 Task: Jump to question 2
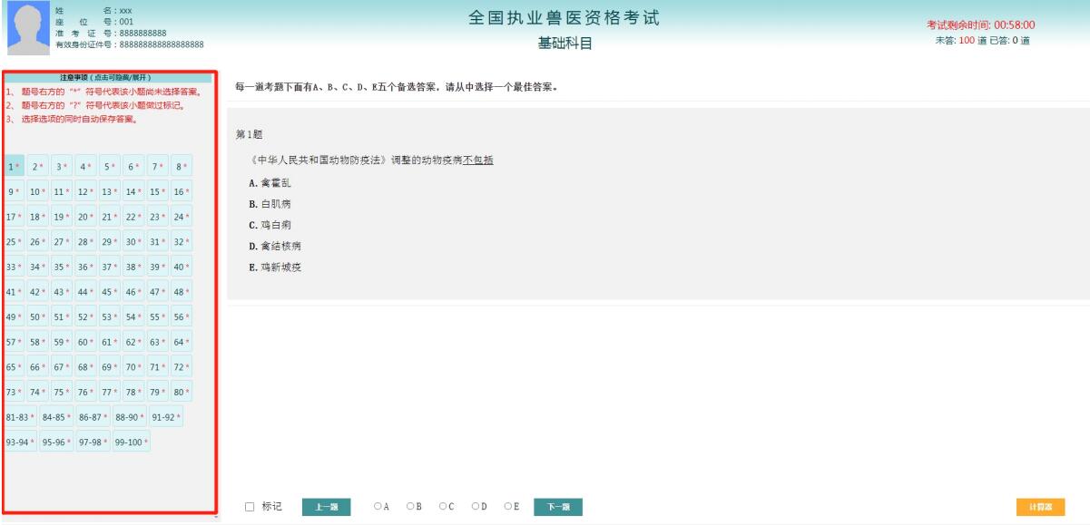tap(38, 166)
